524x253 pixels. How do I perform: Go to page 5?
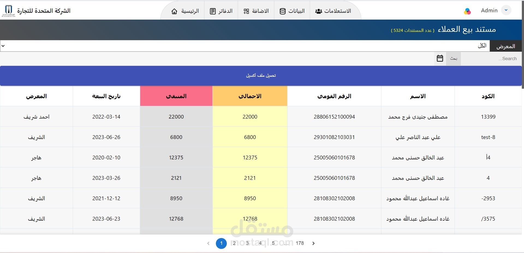[273, 243]
